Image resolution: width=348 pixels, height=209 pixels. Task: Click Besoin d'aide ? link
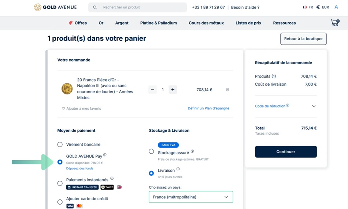pyautogui.click(x=245, y=7)
